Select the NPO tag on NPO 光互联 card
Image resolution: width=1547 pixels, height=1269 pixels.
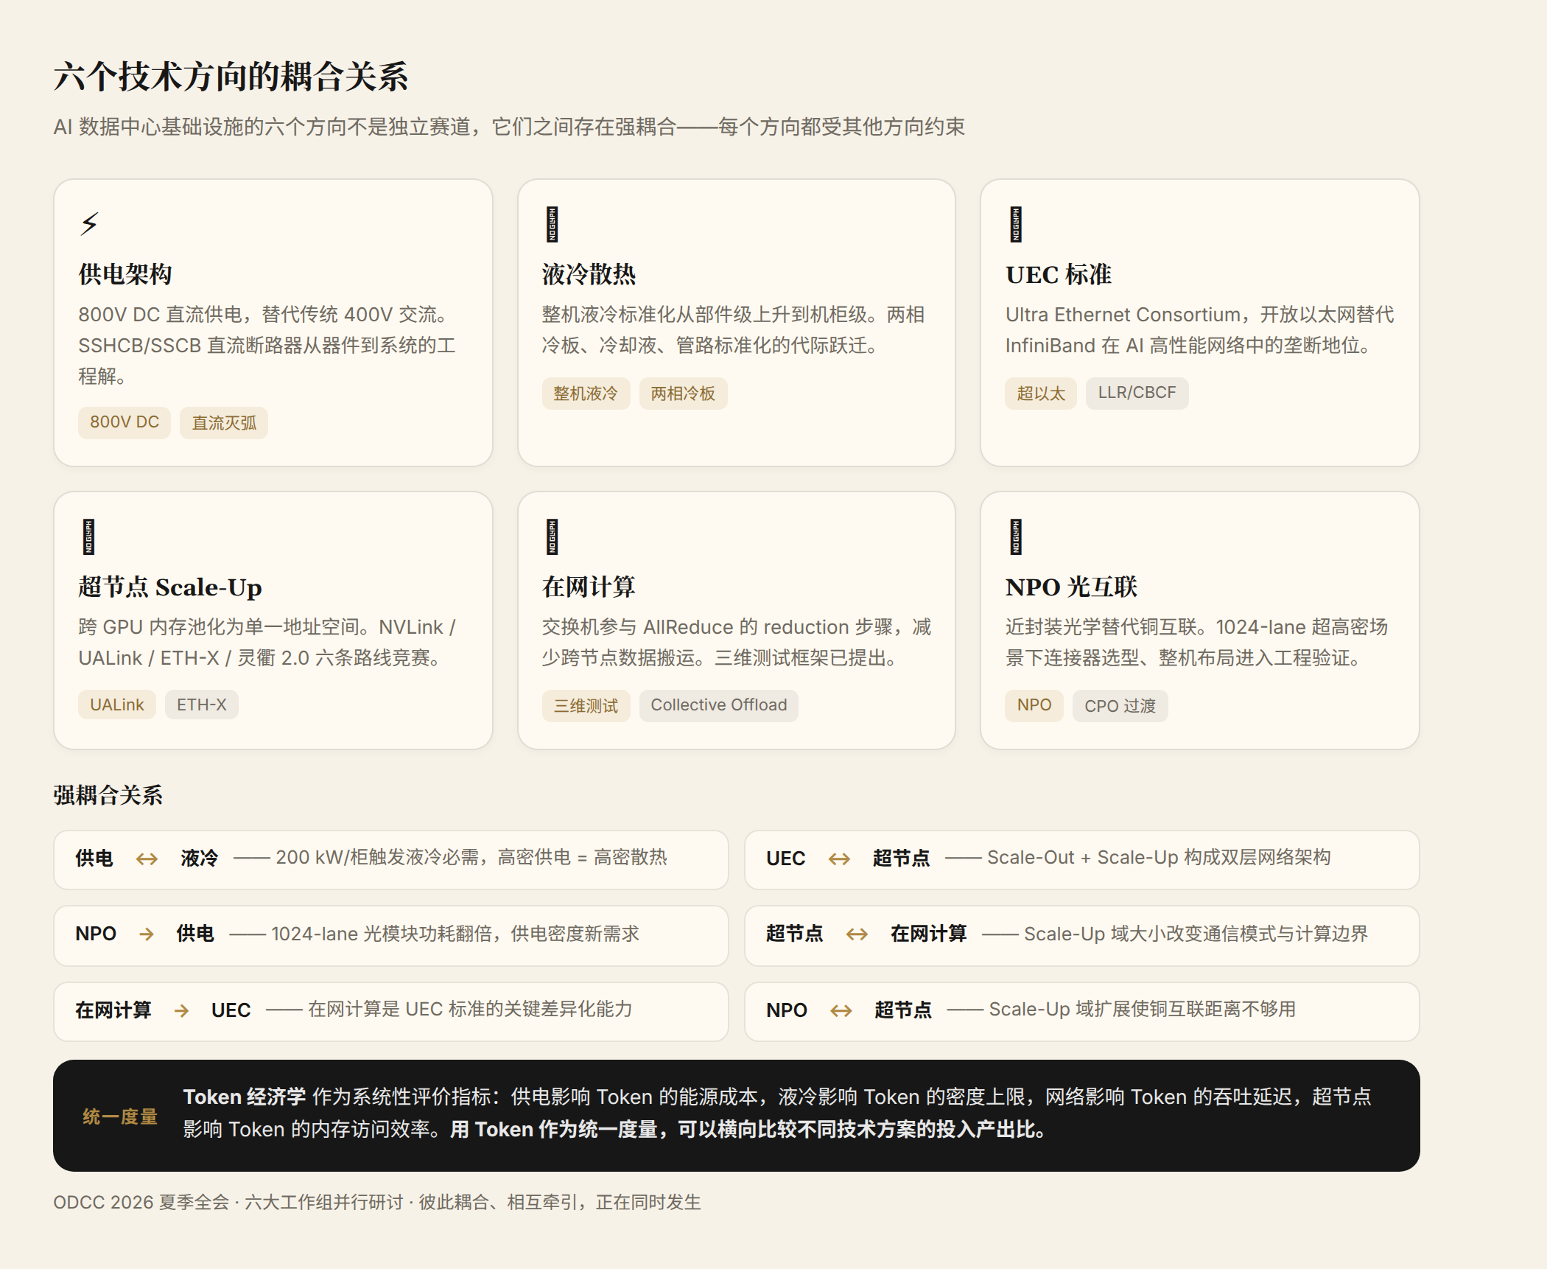click(x=1034, y=705)
